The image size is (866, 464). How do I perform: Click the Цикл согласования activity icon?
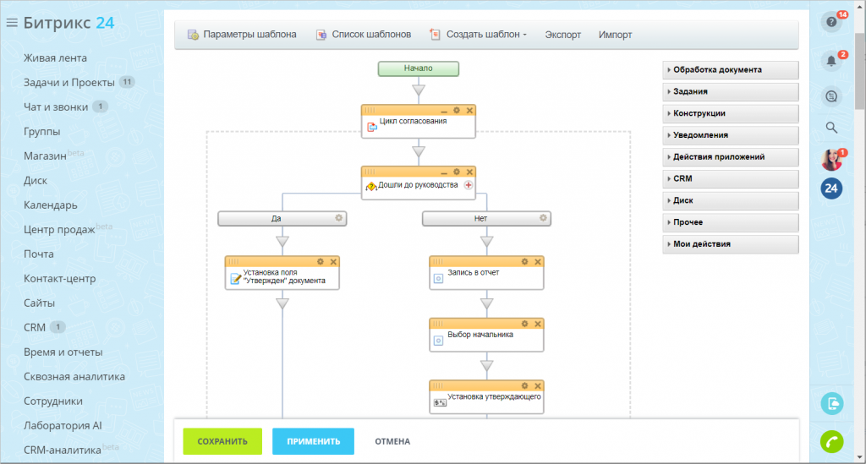[x=372, y=128]
